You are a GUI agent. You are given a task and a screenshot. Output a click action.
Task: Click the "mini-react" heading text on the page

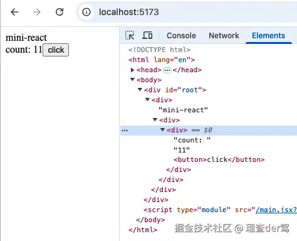(26, 38)
